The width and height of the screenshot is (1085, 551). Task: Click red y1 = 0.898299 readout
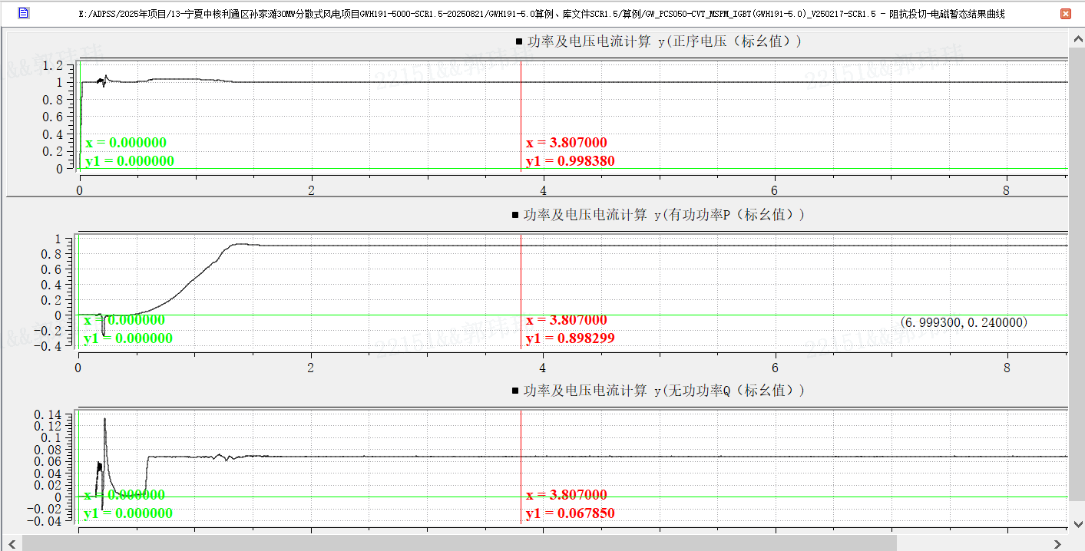click(570, 338)
